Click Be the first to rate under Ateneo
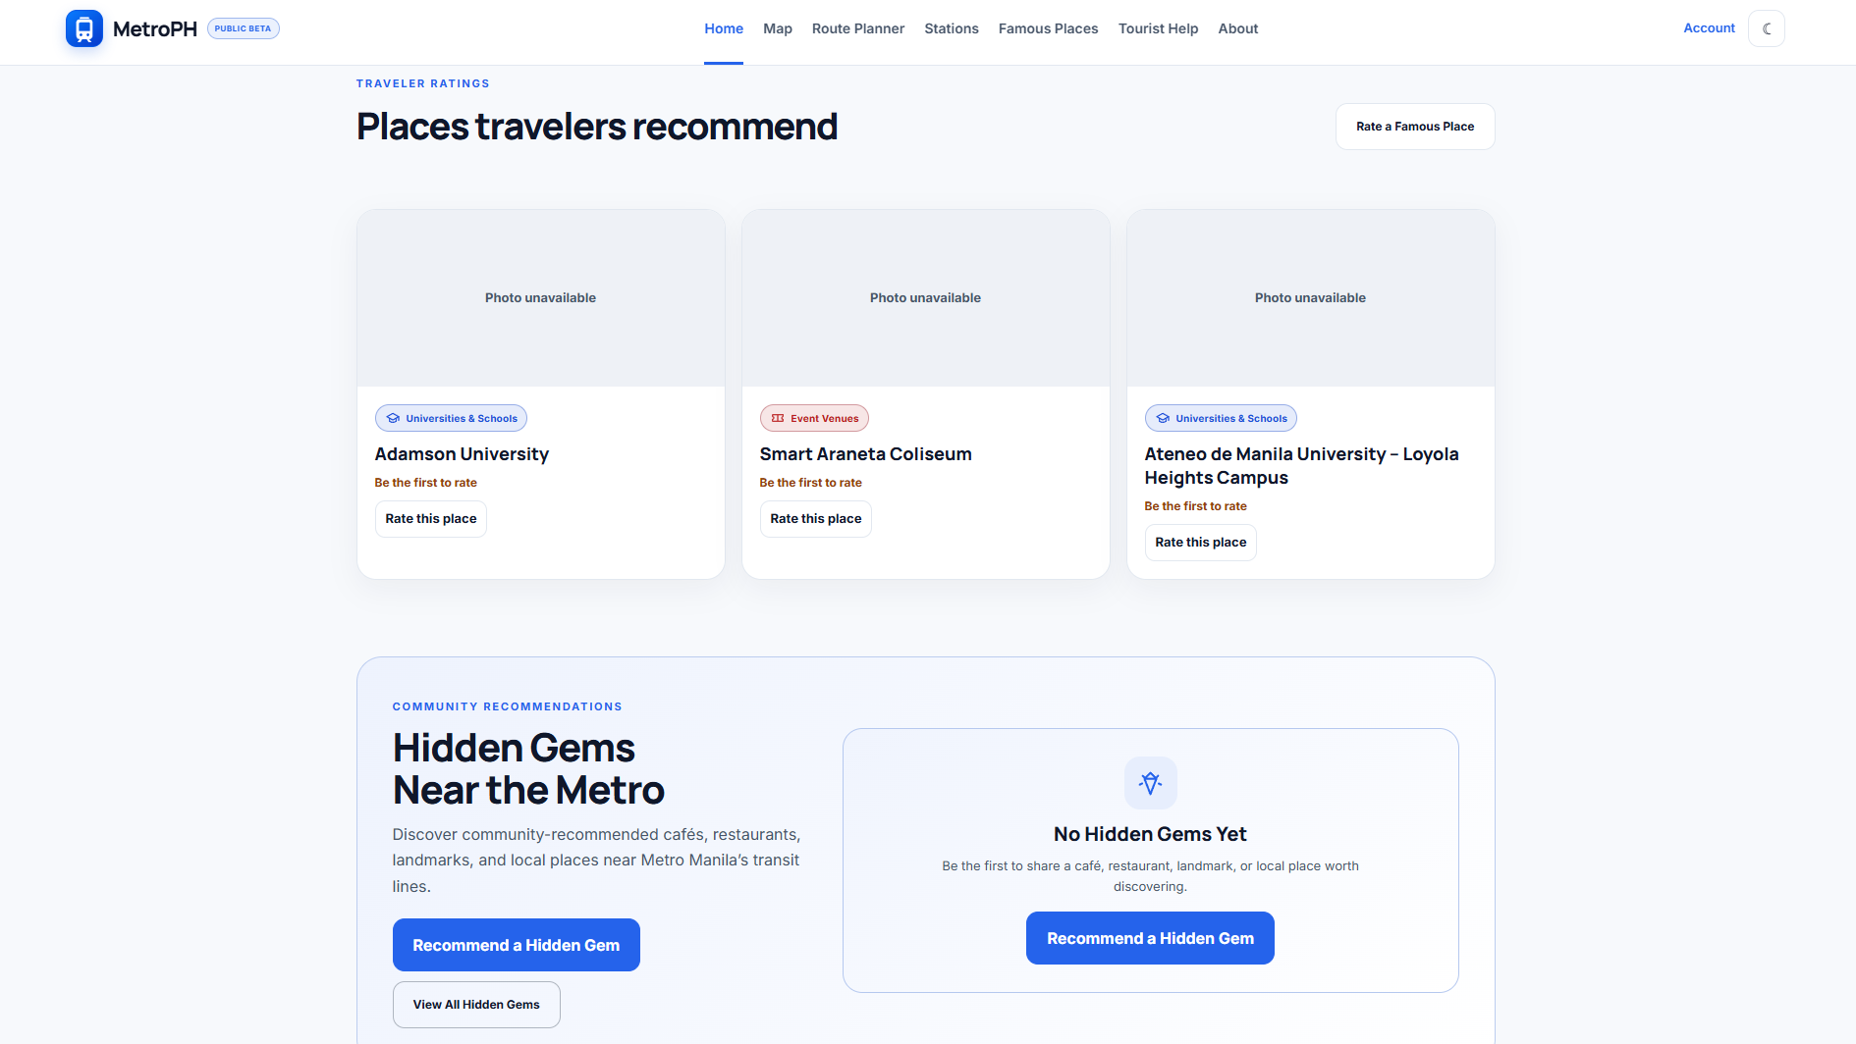Viewport: 1856px width, 1044px height. (1196, 506)
